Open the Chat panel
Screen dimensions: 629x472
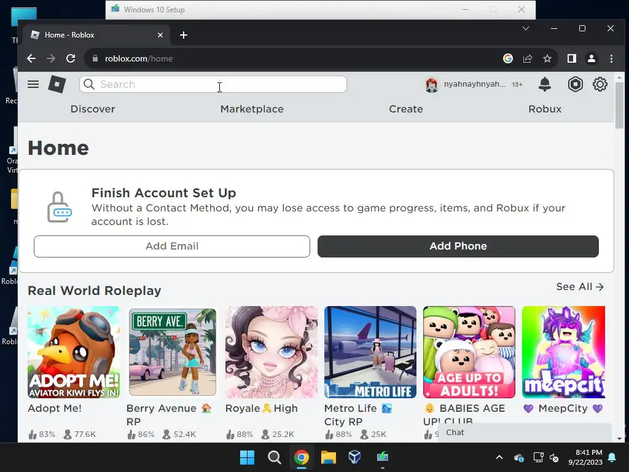coord(525,433)
